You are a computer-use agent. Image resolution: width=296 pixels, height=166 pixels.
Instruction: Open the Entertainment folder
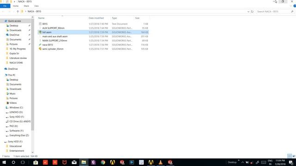17,151
